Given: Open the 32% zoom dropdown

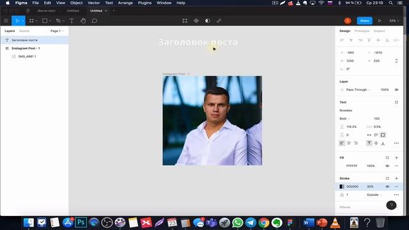Looking at the screenshot, I should click(x=394, y=20).
